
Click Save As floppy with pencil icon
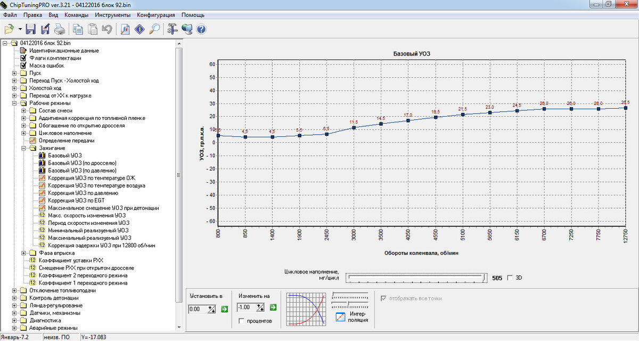(x=45, y=29)
